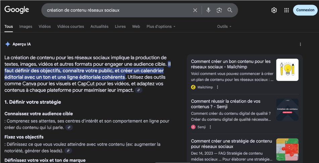Screen dimensions: 319x163
Task: Click the '1. Définir votre stratégie' heading
Action: 33,102
